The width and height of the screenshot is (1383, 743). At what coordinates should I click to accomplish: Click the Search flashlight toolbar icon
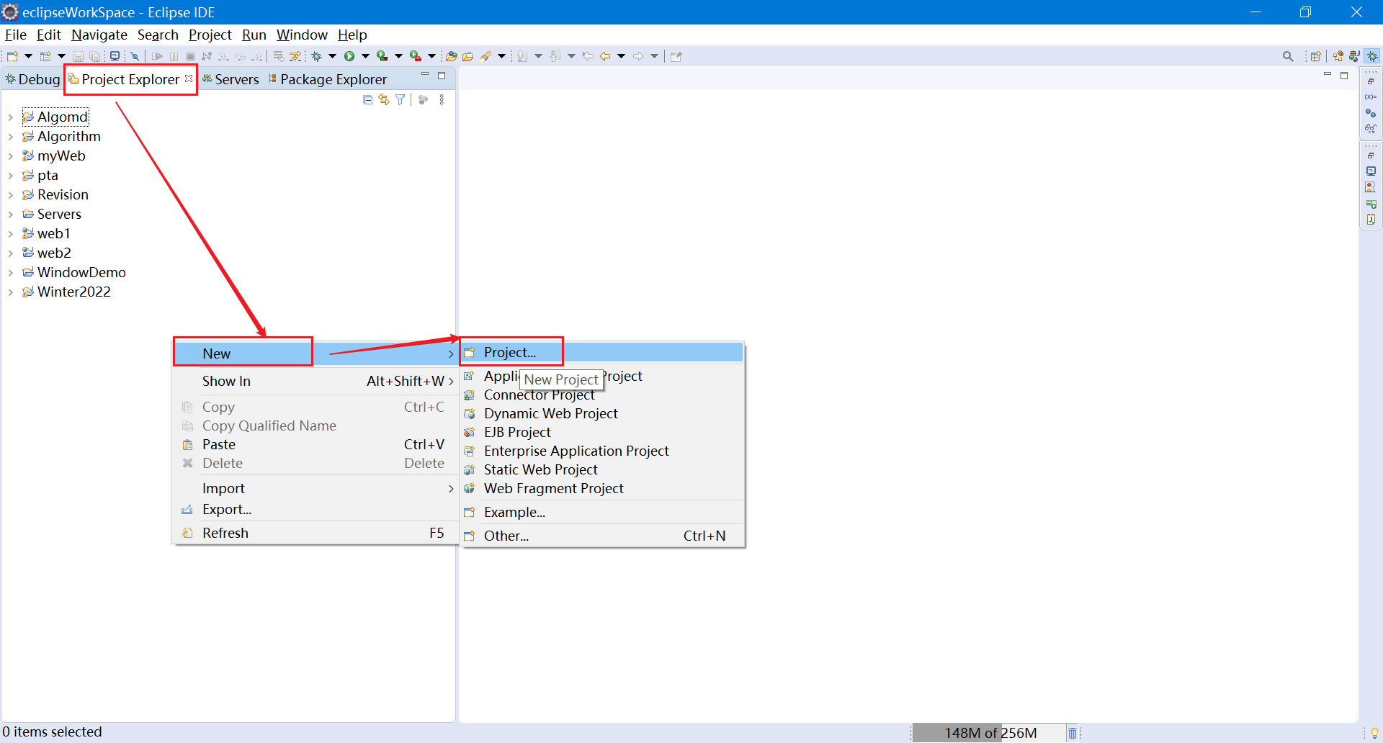coord(485,56)
